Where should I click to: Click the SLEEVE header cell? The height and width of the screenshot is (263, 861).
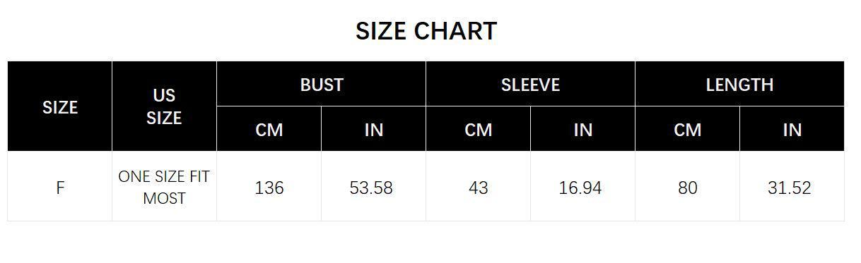point(530,84)
